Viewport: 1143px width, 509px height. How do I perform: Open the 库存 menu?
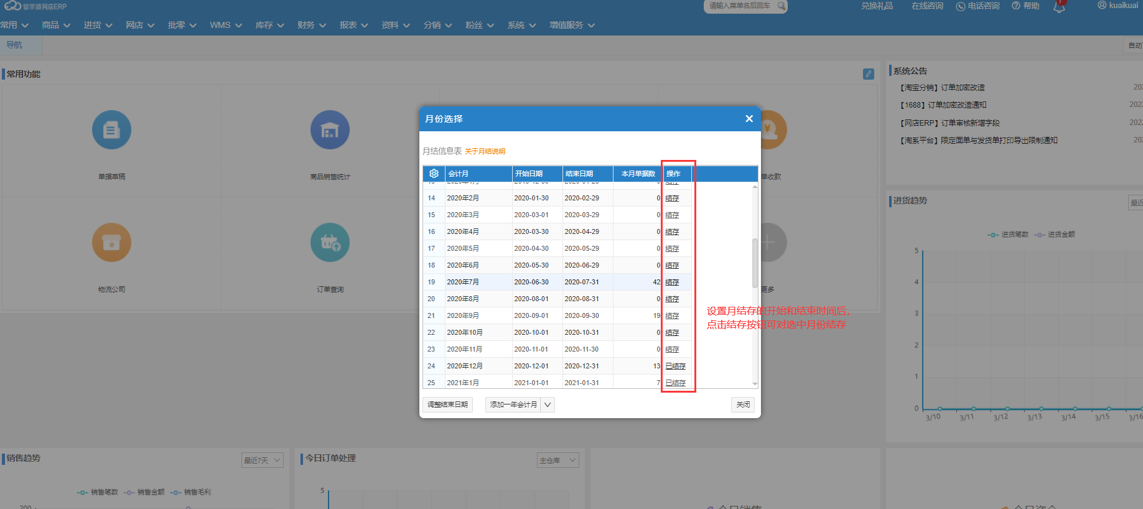269,25
